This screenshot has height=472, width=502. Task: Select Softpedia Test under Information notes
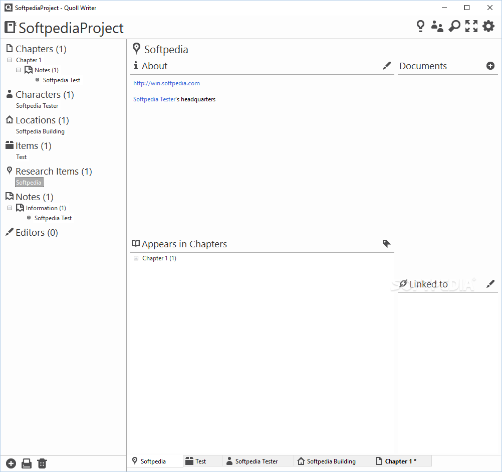click(x=53, y=218)
